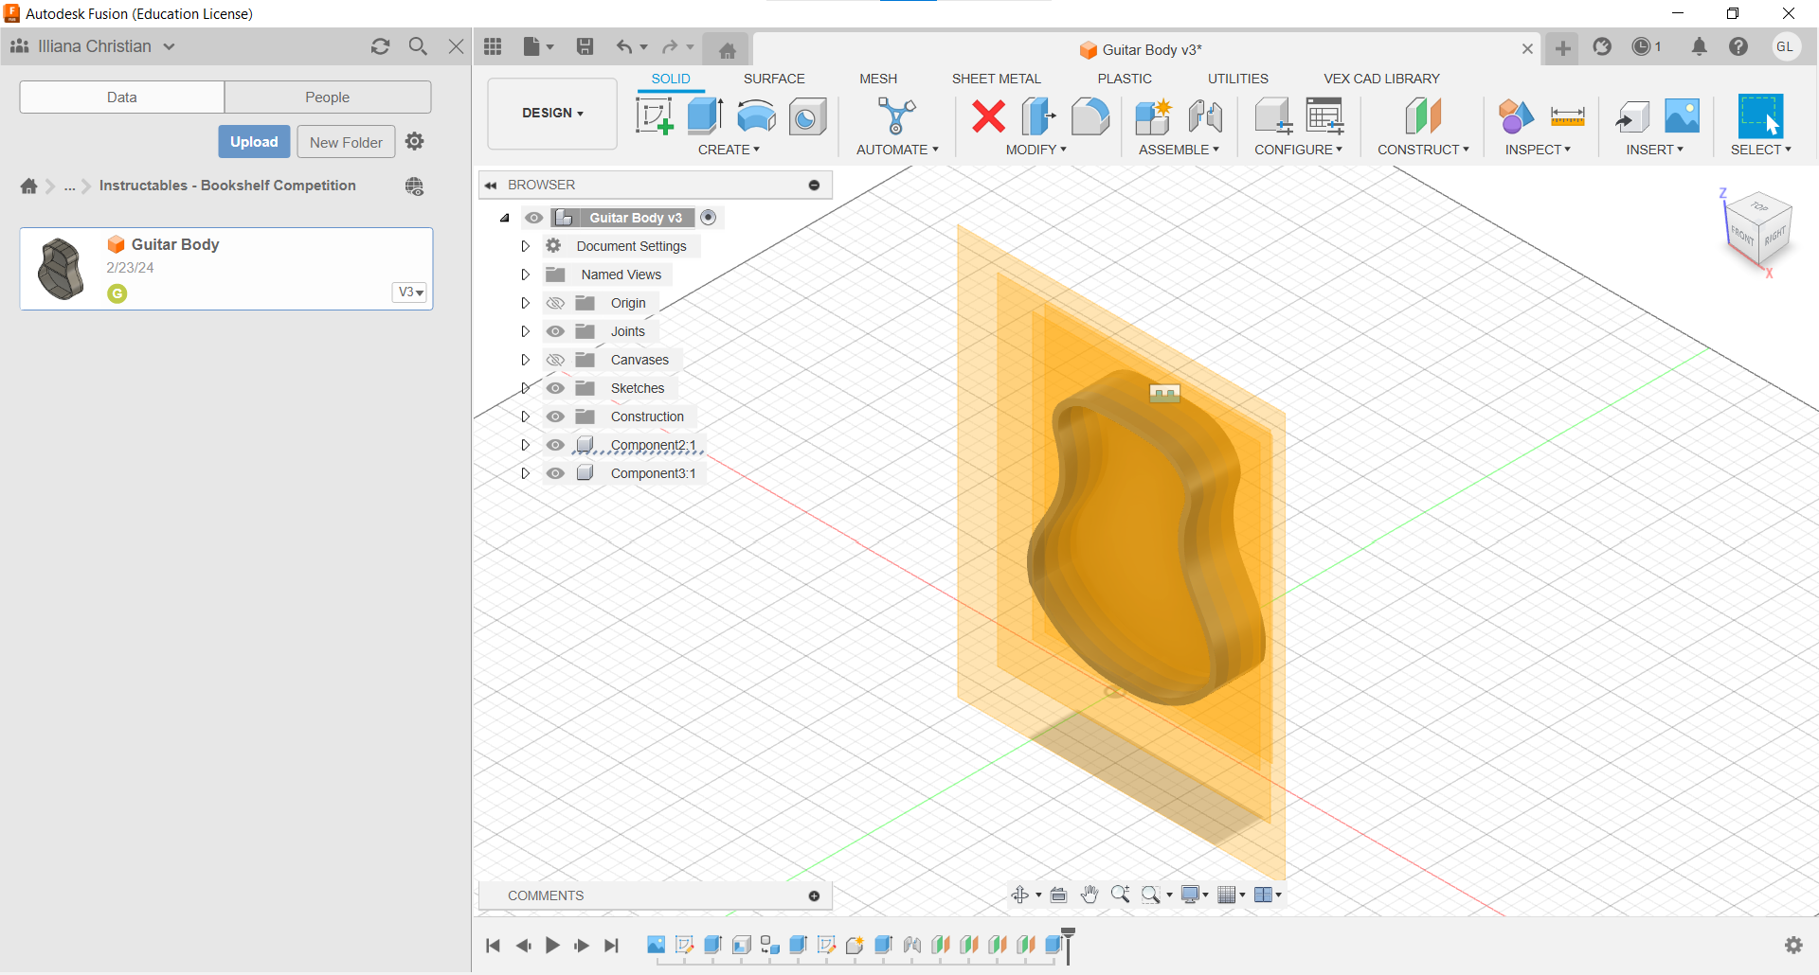Click the Look At icon in navigation bar

click(x=1059, y=895)
